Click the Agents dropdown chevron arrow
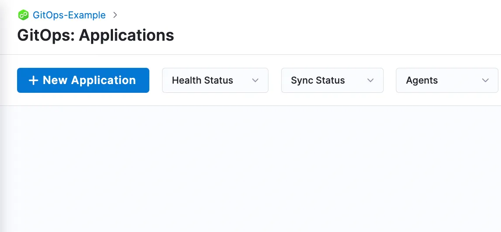 [x=485, y=80]
